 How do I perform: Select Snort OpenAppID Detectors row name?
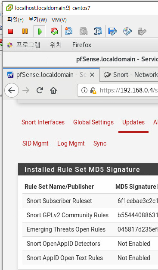(x=63, y=244)
